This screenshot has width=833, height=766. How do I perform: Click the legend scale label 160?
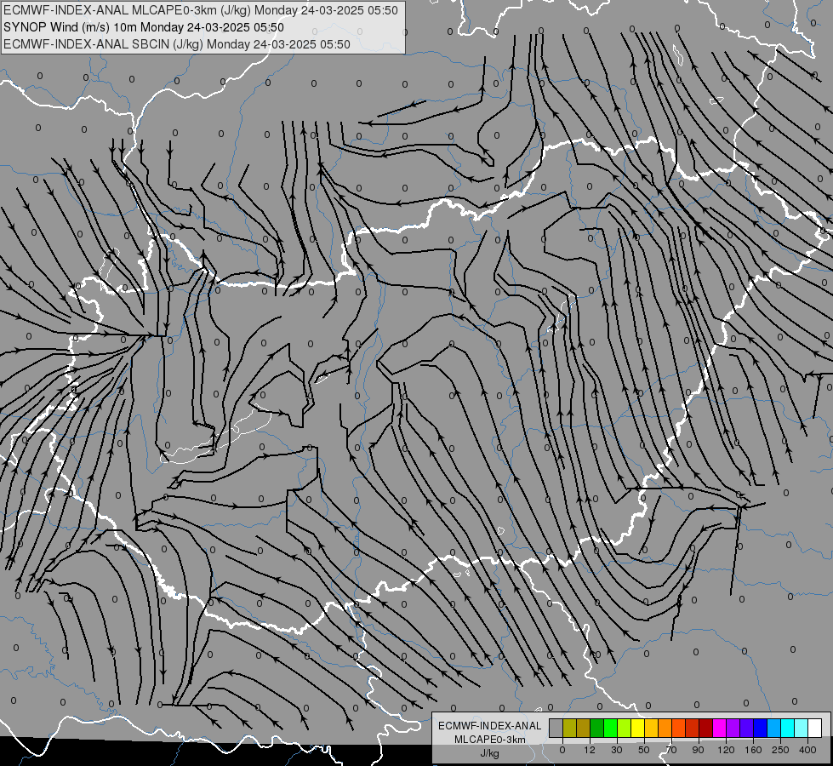pos(753,750)
